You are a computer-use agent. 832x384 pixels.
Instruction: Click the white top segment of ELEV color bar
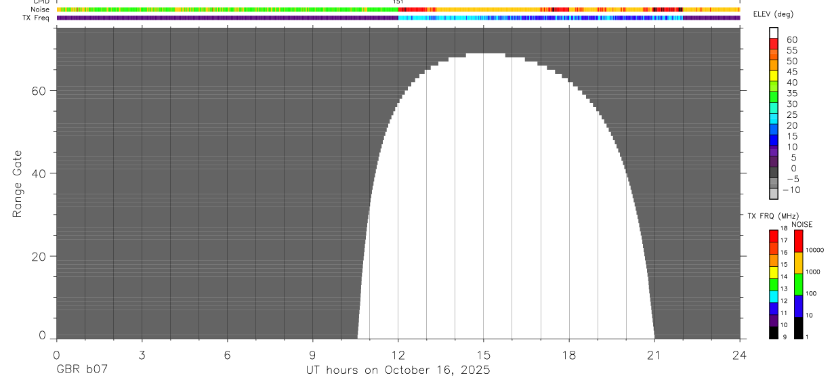[774, 33]
